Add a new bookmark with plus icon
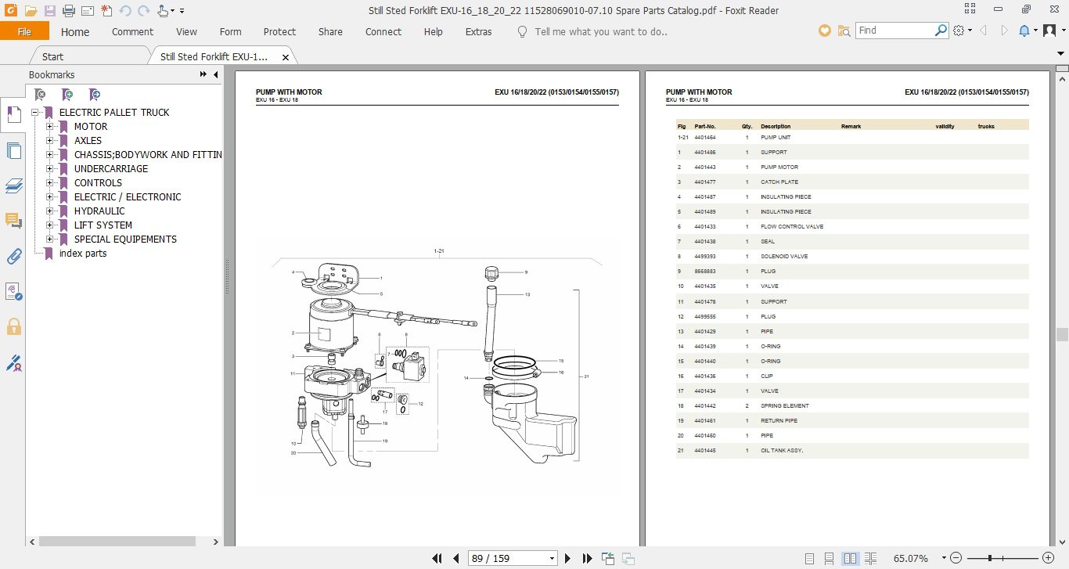The image size is (1069, 569). coord(67,95)
